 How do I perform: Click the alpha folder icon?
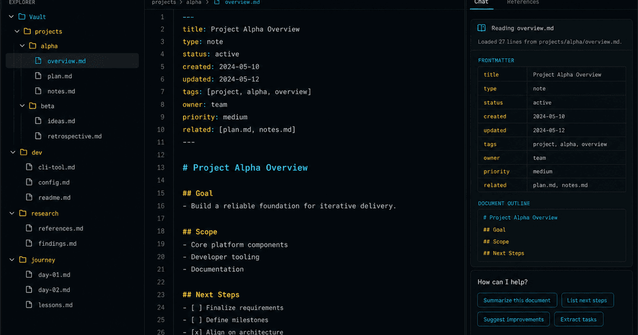pyautogui.click(x=33, y=46)
